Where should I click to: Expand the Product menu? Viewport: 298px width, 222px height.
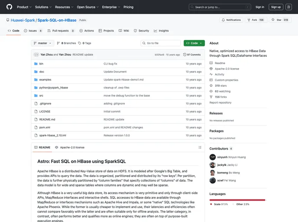[24, 7]
